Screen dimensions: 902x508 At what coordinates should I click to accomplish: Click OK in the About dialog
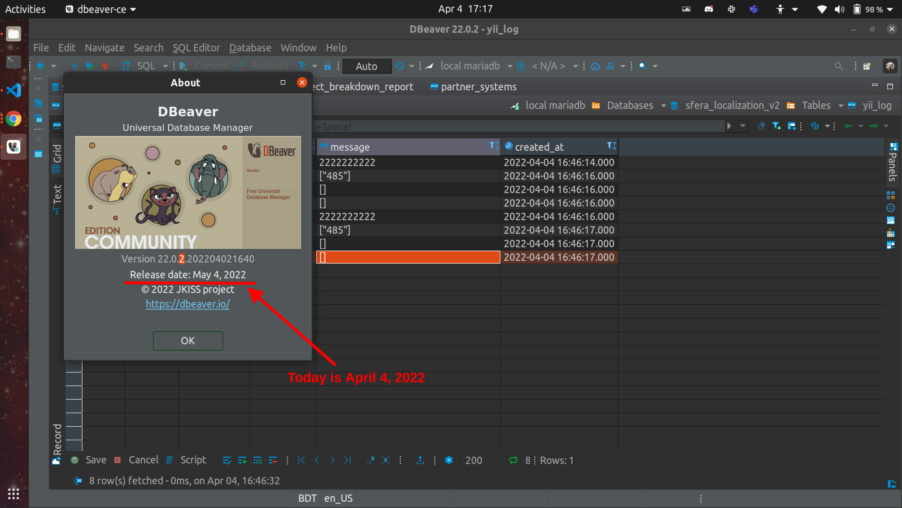pos(188,341)
